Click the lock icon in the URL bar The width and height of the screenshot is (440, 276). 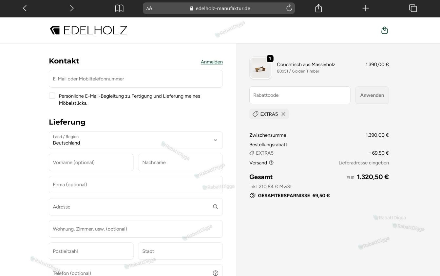point(192,9)
